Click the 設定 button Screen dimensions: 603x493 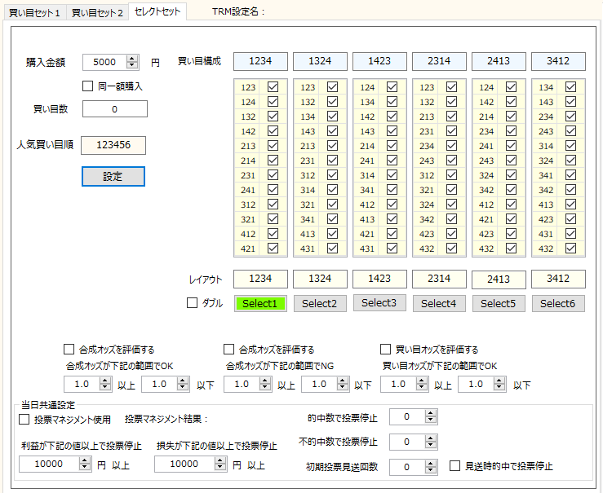(x=113, y=176)
